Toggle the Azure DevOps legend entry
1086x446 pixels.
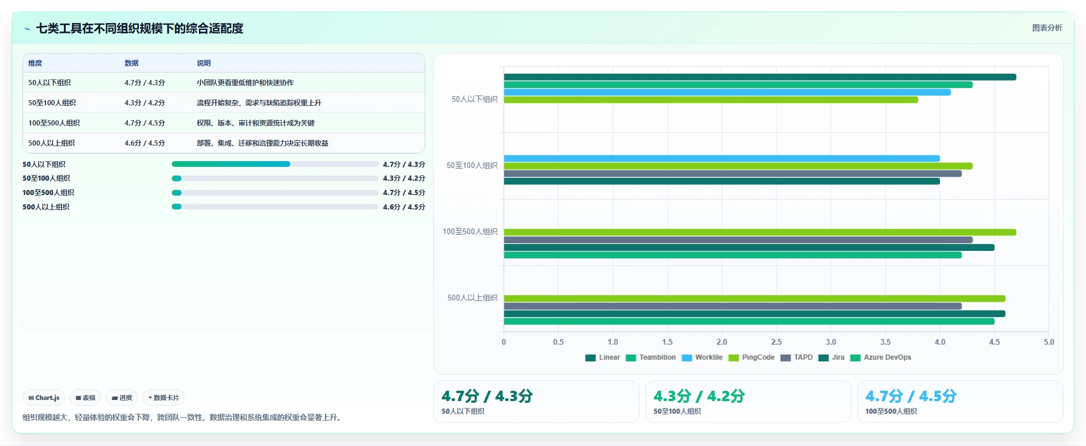(881, 357)
